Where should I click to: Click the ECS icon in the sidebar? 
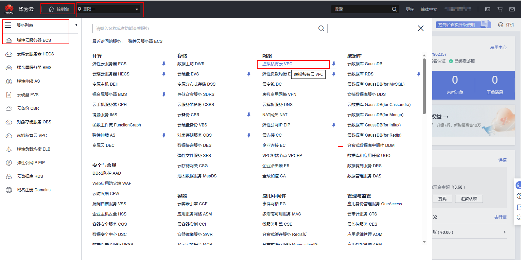tap(9, 40)
